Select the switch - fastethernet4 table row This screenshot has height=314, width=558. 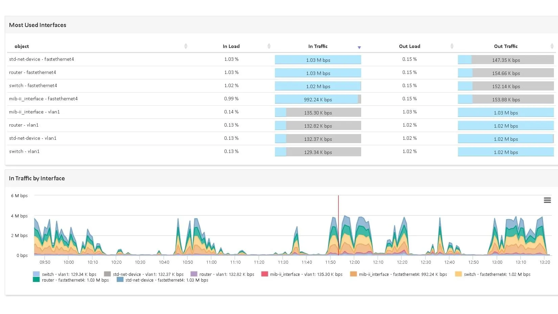[x=33, y=85]
